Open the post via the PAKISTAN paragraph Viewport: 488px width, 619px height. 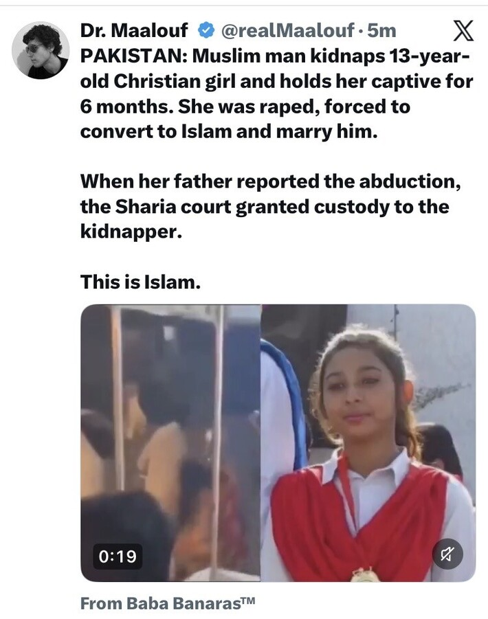click(x=276, y=94)
